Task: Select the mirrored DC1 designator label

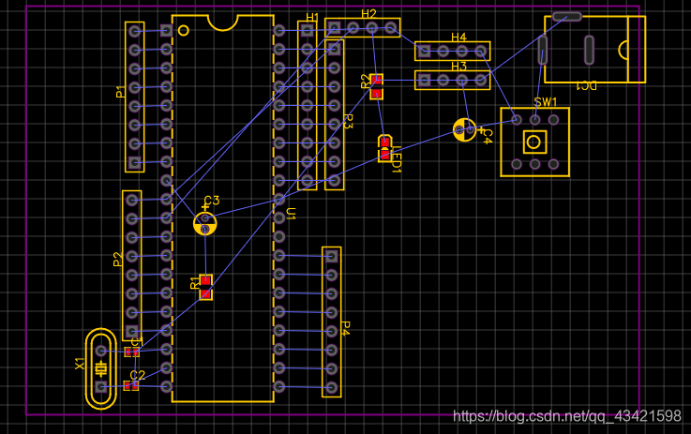Action: (x=587, y=85)
